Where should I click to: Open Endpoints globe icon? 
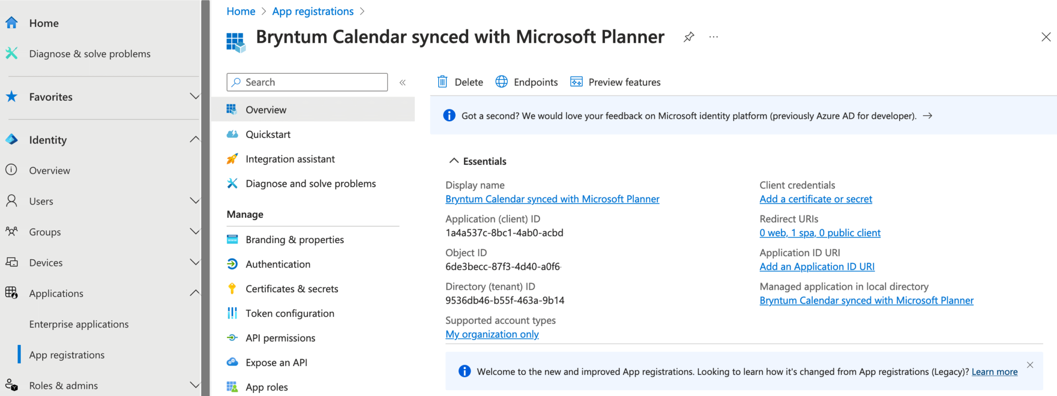501,82
